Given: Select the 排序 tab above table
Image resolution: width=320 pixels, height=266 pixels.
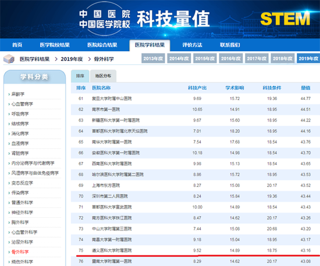Looking at the screenshot, I should click(x=80, y=76).
